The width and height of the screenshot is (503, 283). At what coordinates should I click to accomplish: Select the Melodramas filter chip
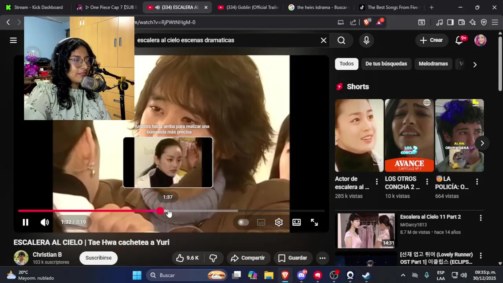pos(433,64)
